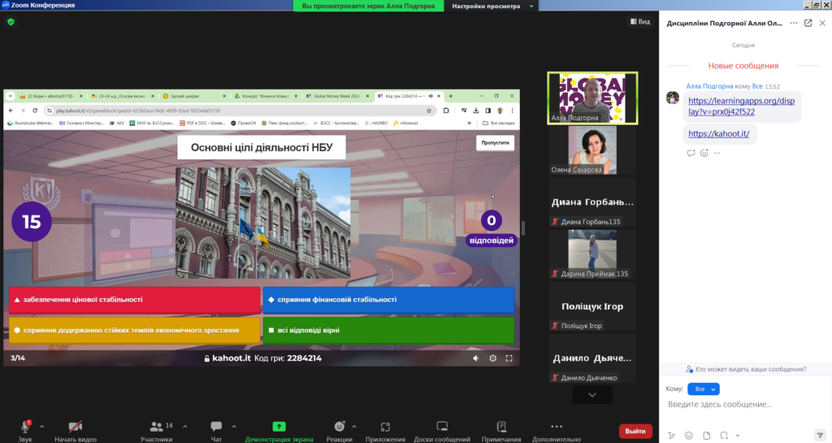Open Kahoot settings gear icon

tap(493, 358)
